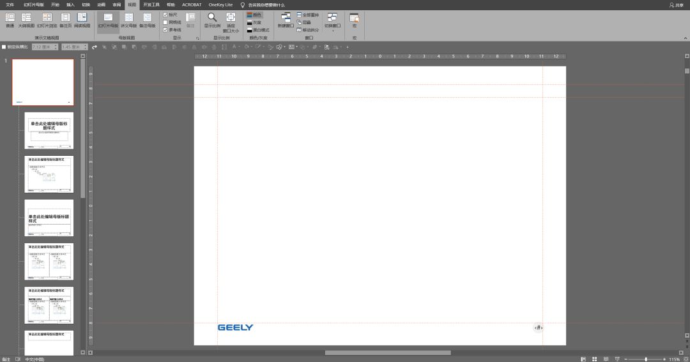Open the 普通 normal view
690x362 pixels.
tap(10, 20)
